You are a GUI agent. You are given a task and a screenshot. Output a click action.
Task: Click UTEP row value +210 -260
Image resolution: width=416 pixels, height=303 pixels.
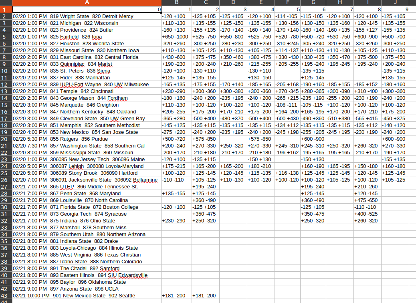(368, 187)
